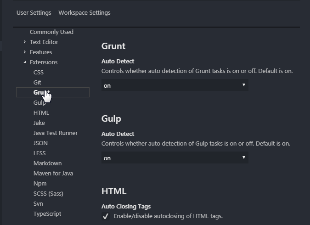Screen dimensions: 310x225
Task: Open CSS extension settings
Action: (x=39, y=72)
